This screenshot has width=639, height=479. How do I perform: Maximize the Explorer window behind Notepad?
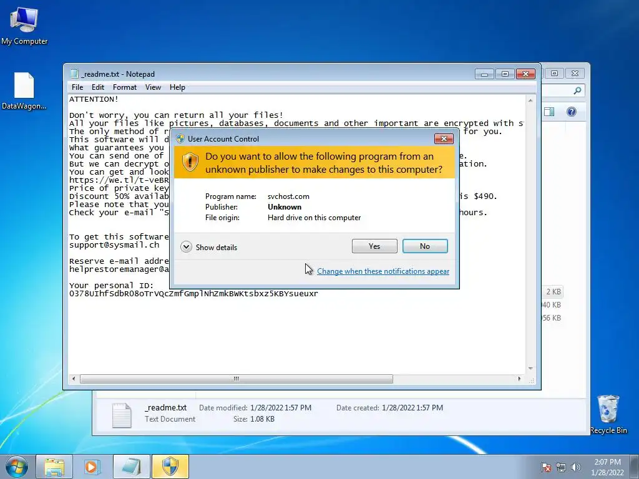coord(554,74)
